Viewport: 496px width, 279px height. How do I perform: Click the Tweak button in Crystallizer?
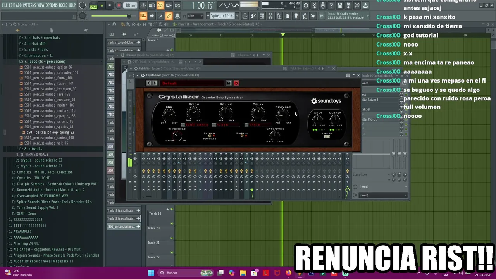click(x=327, y=136)
